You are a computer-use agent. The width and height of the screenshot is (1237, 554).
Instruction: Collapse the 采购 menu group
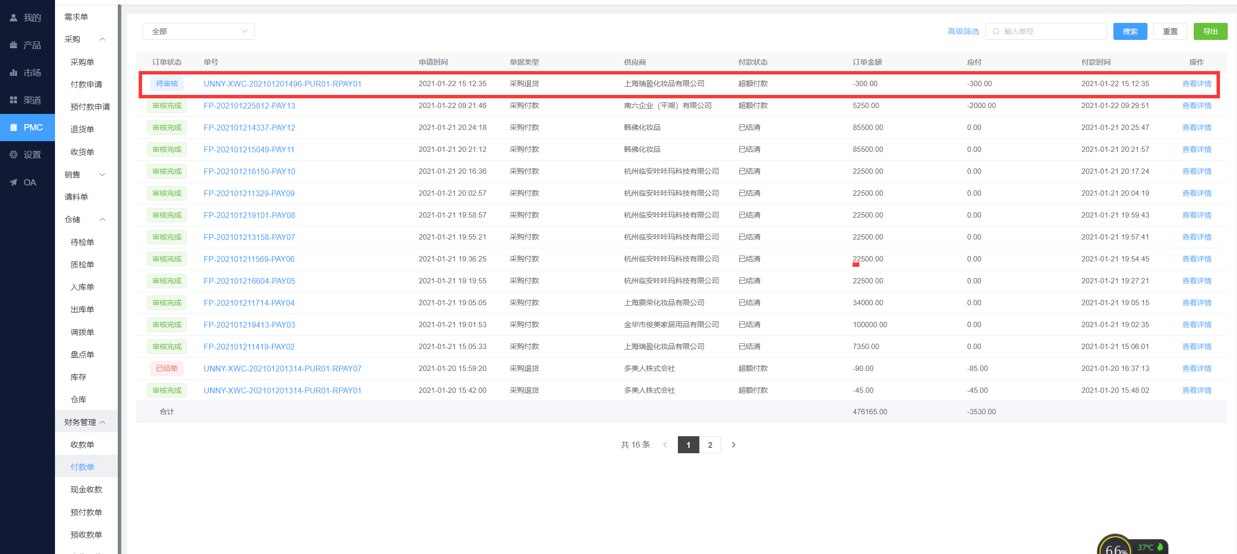click(x=102, y=39)
